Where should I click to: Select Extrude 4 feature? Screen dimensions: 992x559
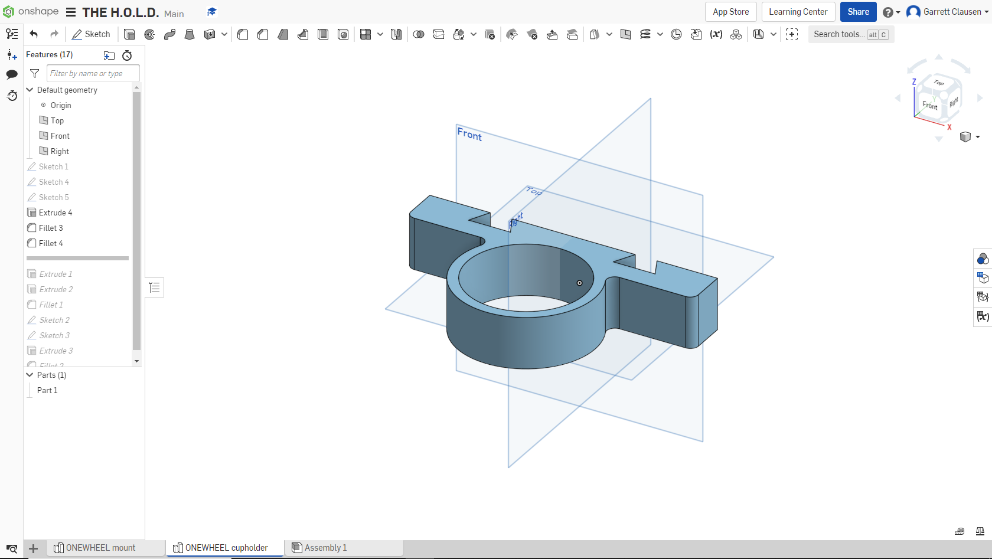[56, 213]
